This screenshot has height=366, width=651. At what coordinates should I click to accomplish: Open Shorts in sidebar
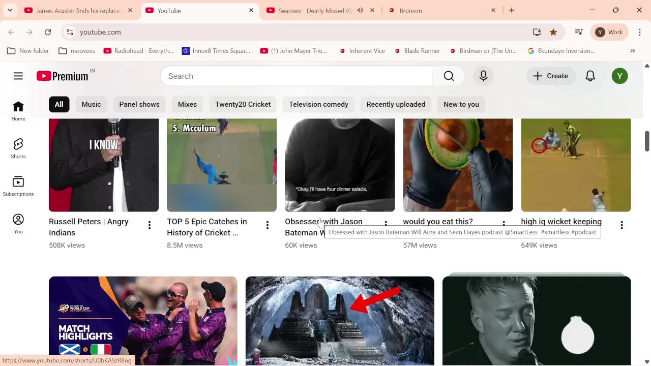click(18, 149)
